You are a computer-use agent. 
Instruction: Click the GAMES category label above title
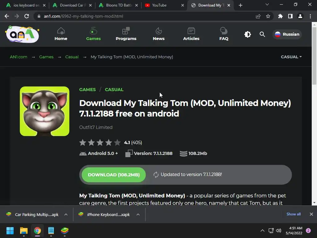[x=87, y=90]
